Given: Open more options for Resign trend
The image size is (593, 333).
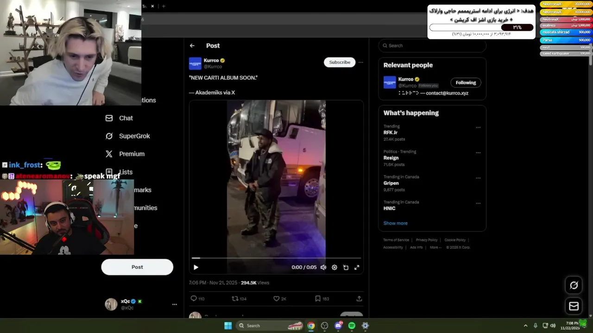Looking at the screenshot, I should tap(478, 153).
